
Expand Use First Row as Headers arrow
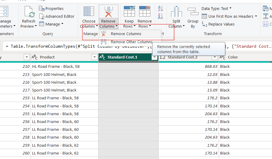pos(256,16)
